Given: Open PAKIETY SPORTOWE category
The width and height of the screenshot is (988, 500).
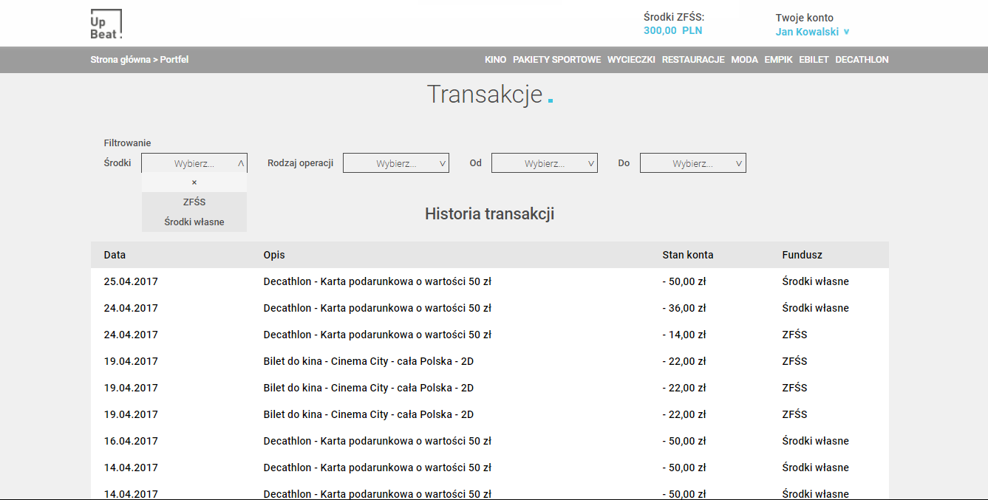Looking at the screenshot, I should click(557, 60).
